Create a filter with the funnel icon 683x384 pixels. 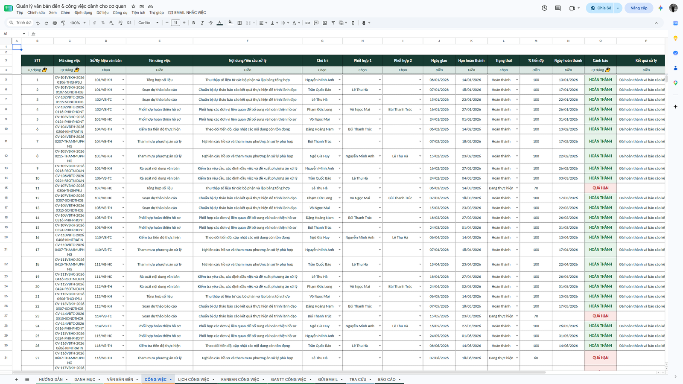[333, 23]
